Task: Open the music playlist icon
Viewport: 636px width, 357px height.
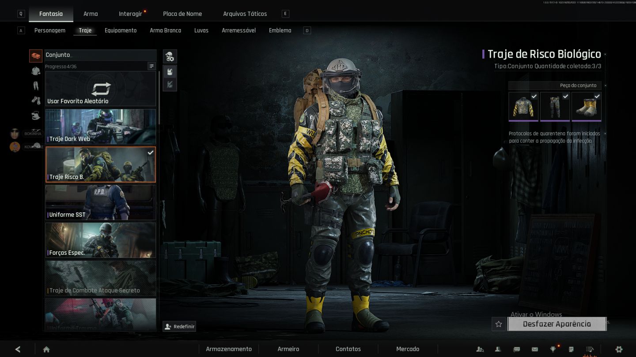Action: coord(590,349)
